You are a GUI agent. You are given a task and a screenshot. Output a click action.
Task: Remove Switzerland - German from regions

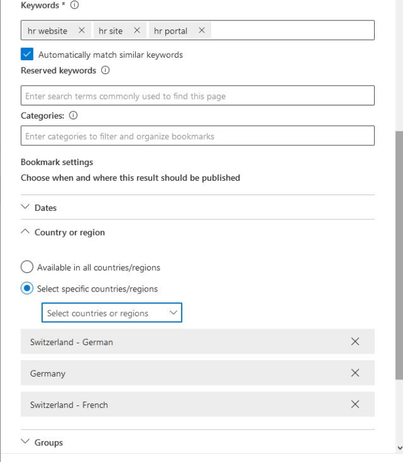click(x=355, y=342)
